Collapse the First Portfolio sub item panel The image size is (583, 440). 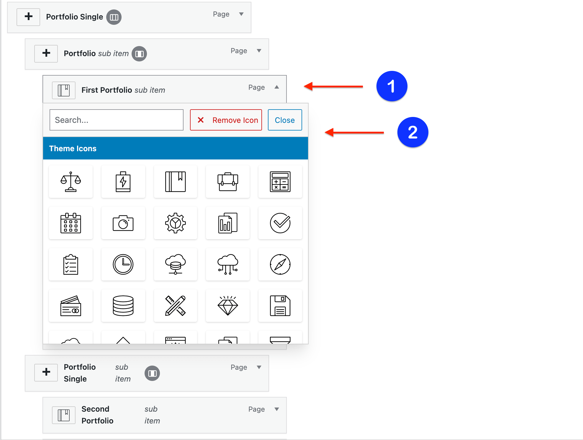[277, 87]
